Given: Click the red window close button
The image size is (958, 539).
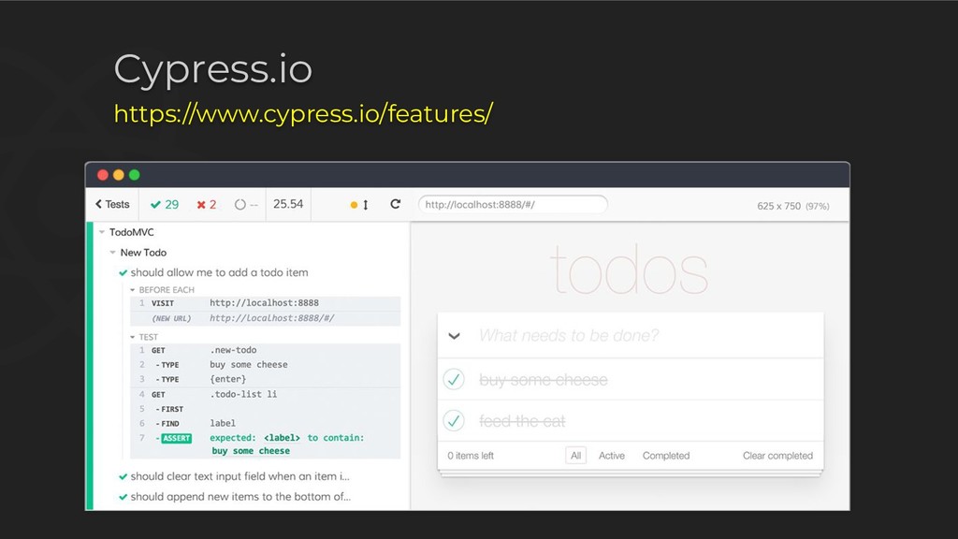Looking at the screenshot, I should (103, 175).
